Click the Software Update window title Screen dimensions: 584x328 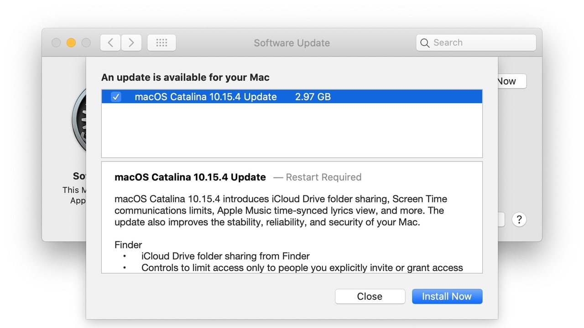292,43
